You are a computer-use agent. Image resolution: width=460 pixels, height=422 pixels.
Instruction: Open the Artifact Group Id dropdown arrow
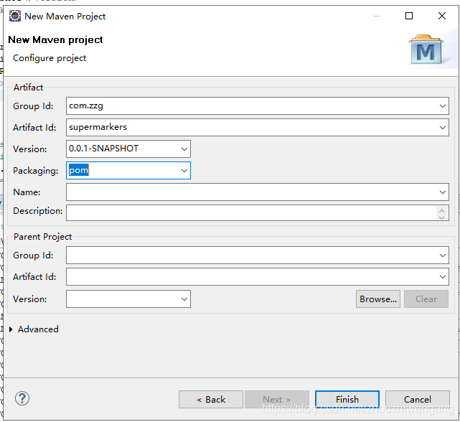click(x=442, y=106)
